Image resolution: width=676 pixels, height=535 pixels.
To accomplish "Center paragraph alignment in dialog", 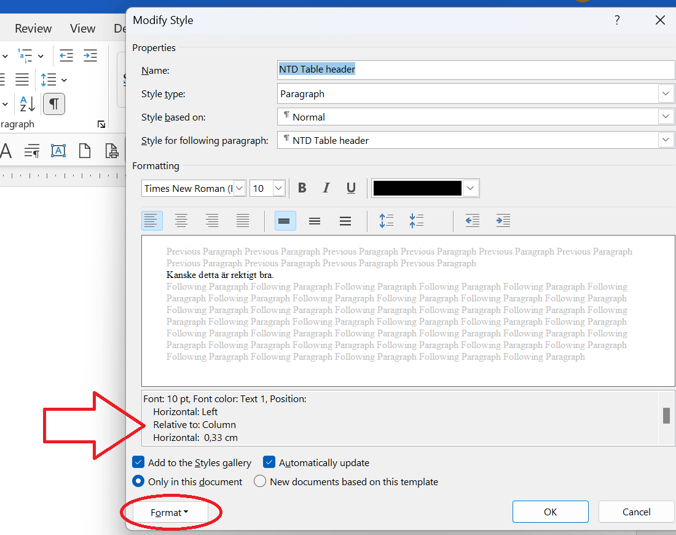I will [x=181, y=221].
